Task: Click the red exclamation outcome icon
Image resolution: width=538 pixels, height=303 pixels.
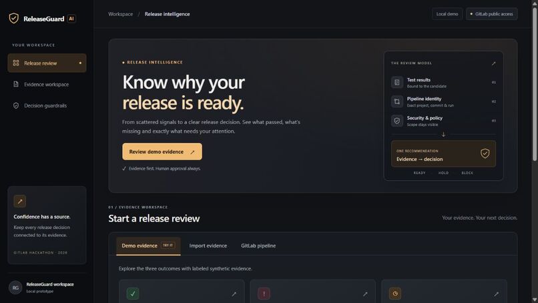Action: [x=264, y=294]
